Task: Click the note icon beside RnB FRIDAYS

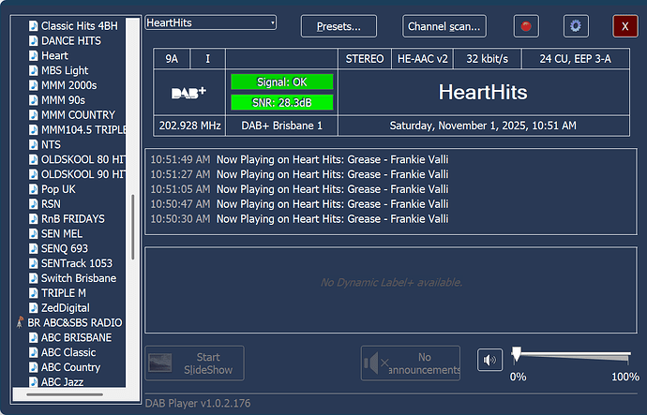Action: 33,219
